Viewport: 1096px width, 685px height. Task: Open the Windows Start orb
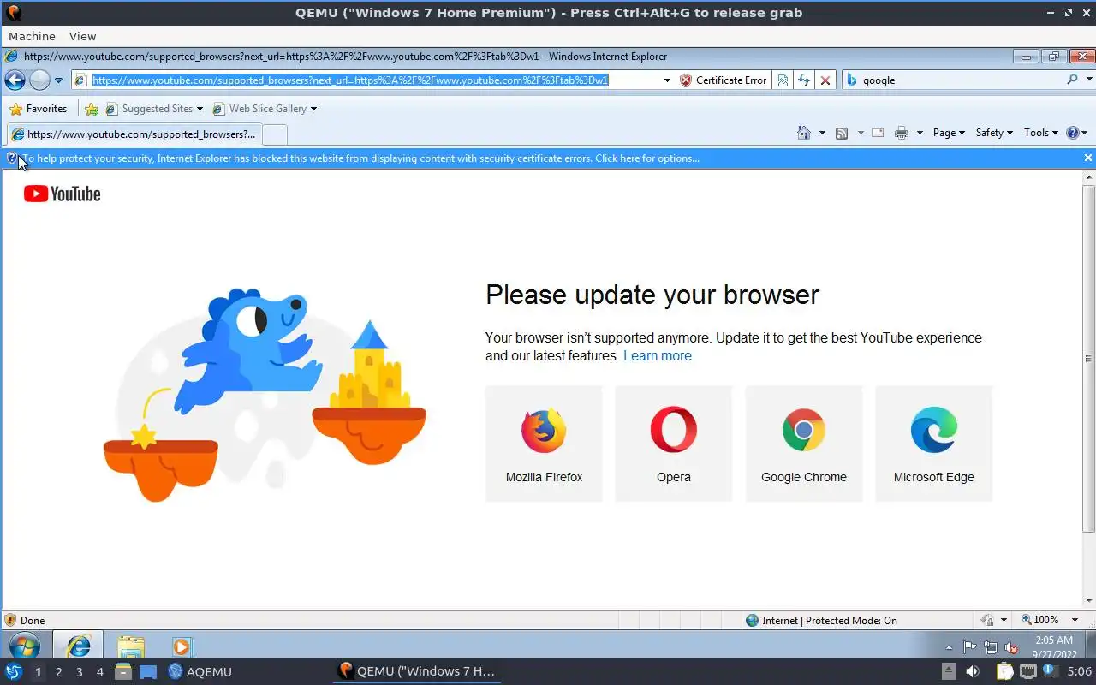click(23, 646)
